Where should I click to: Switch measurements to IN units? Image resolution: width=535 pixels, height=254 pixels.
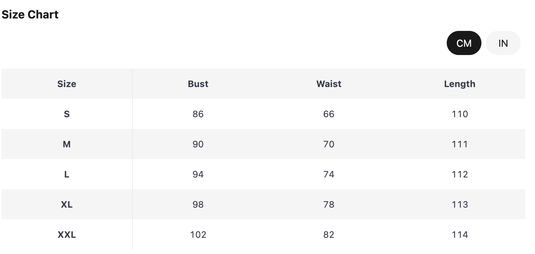pos(503,43)
